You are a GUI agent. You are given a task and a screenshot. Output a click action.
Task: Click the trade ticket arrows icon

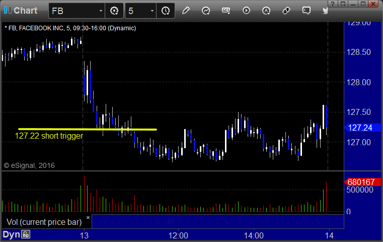coord(286,11)
